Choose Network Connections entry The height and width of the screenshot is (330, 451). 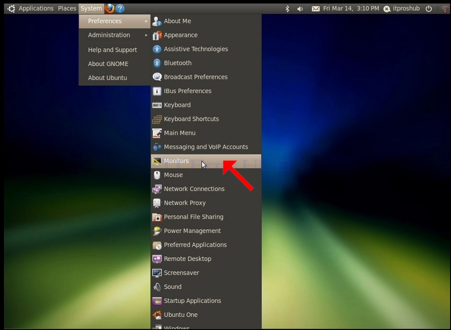[206, 189]
